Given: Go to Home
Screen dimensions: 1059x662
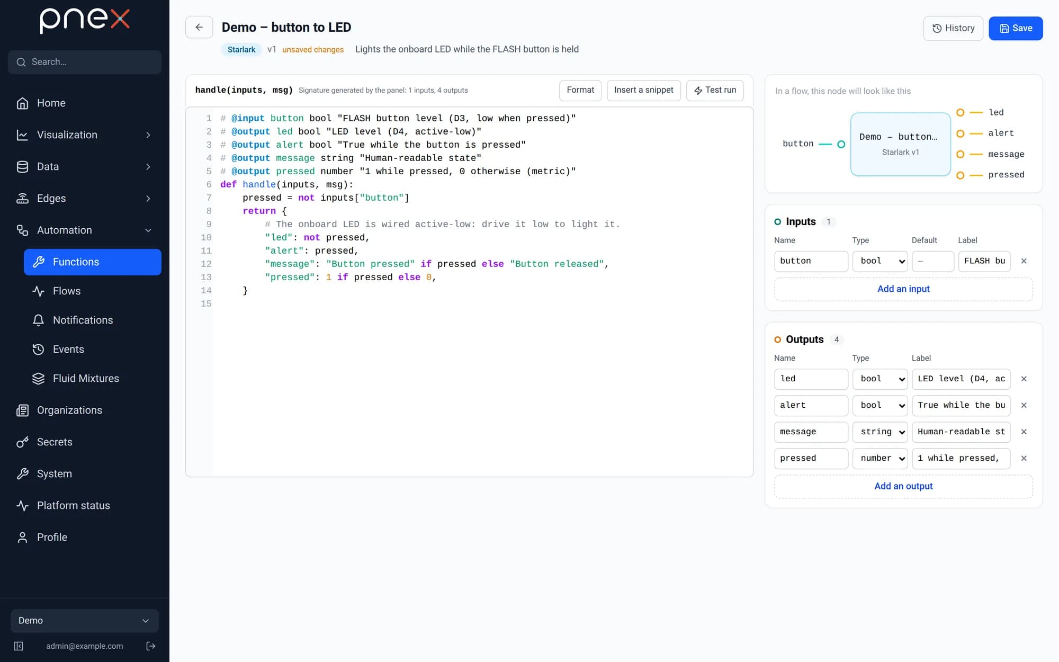Looking at the screenshot, I should click(85, 103).
